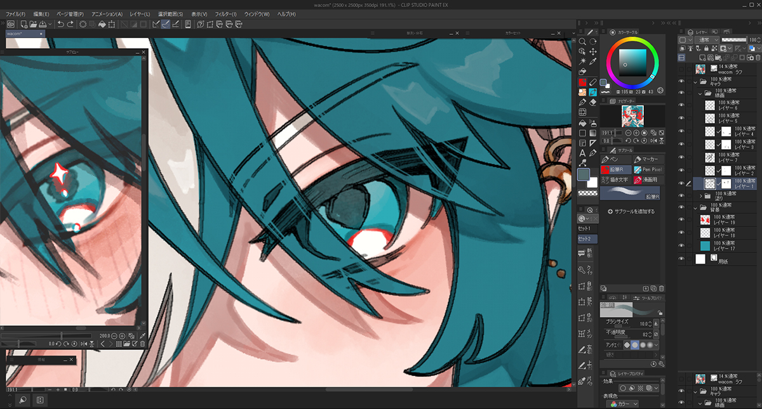
Task: Open the ウィンドウ(W) menu
Action: click(257, 14)
